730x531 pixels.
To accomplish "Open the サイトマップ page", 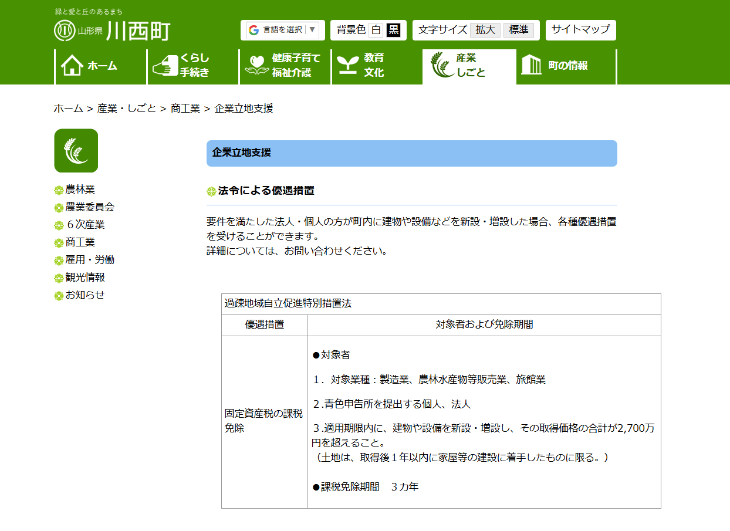I will pyautogui.click(x=581, y=30).
